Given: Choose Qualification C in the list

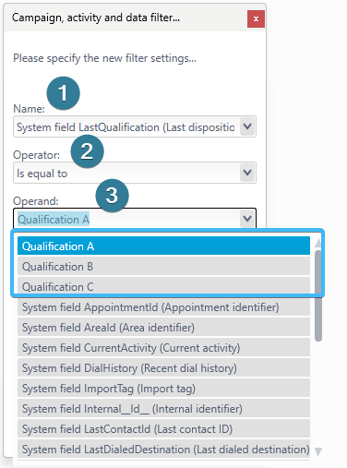Looking at the screenshot, I should coord(163,286).
